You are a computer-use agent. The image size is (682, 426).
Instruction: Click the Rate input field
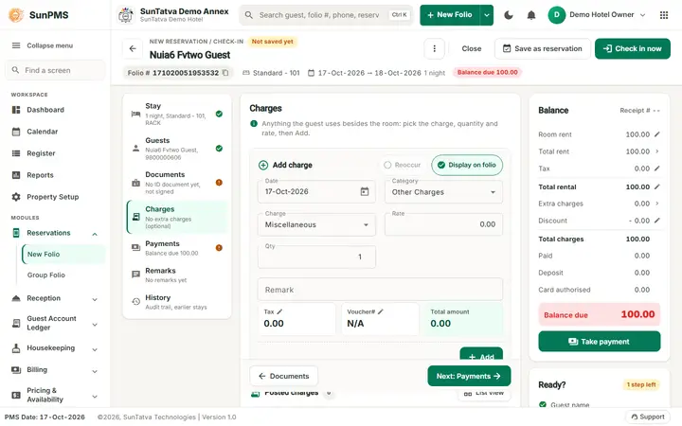point(443,224)
